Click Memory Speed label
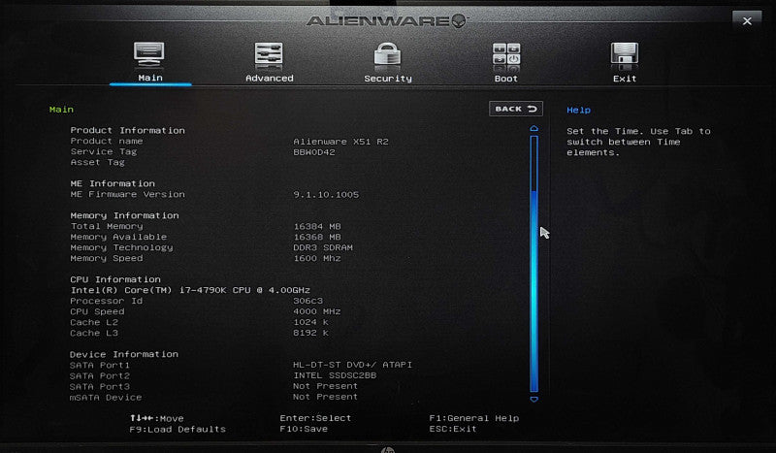The height and width of the screenshot is (453, 776). tap(107, 258)
